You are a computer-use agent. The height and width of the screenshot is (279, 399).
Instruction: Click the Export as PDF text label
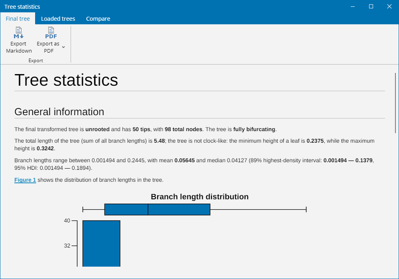coord(48,47)
